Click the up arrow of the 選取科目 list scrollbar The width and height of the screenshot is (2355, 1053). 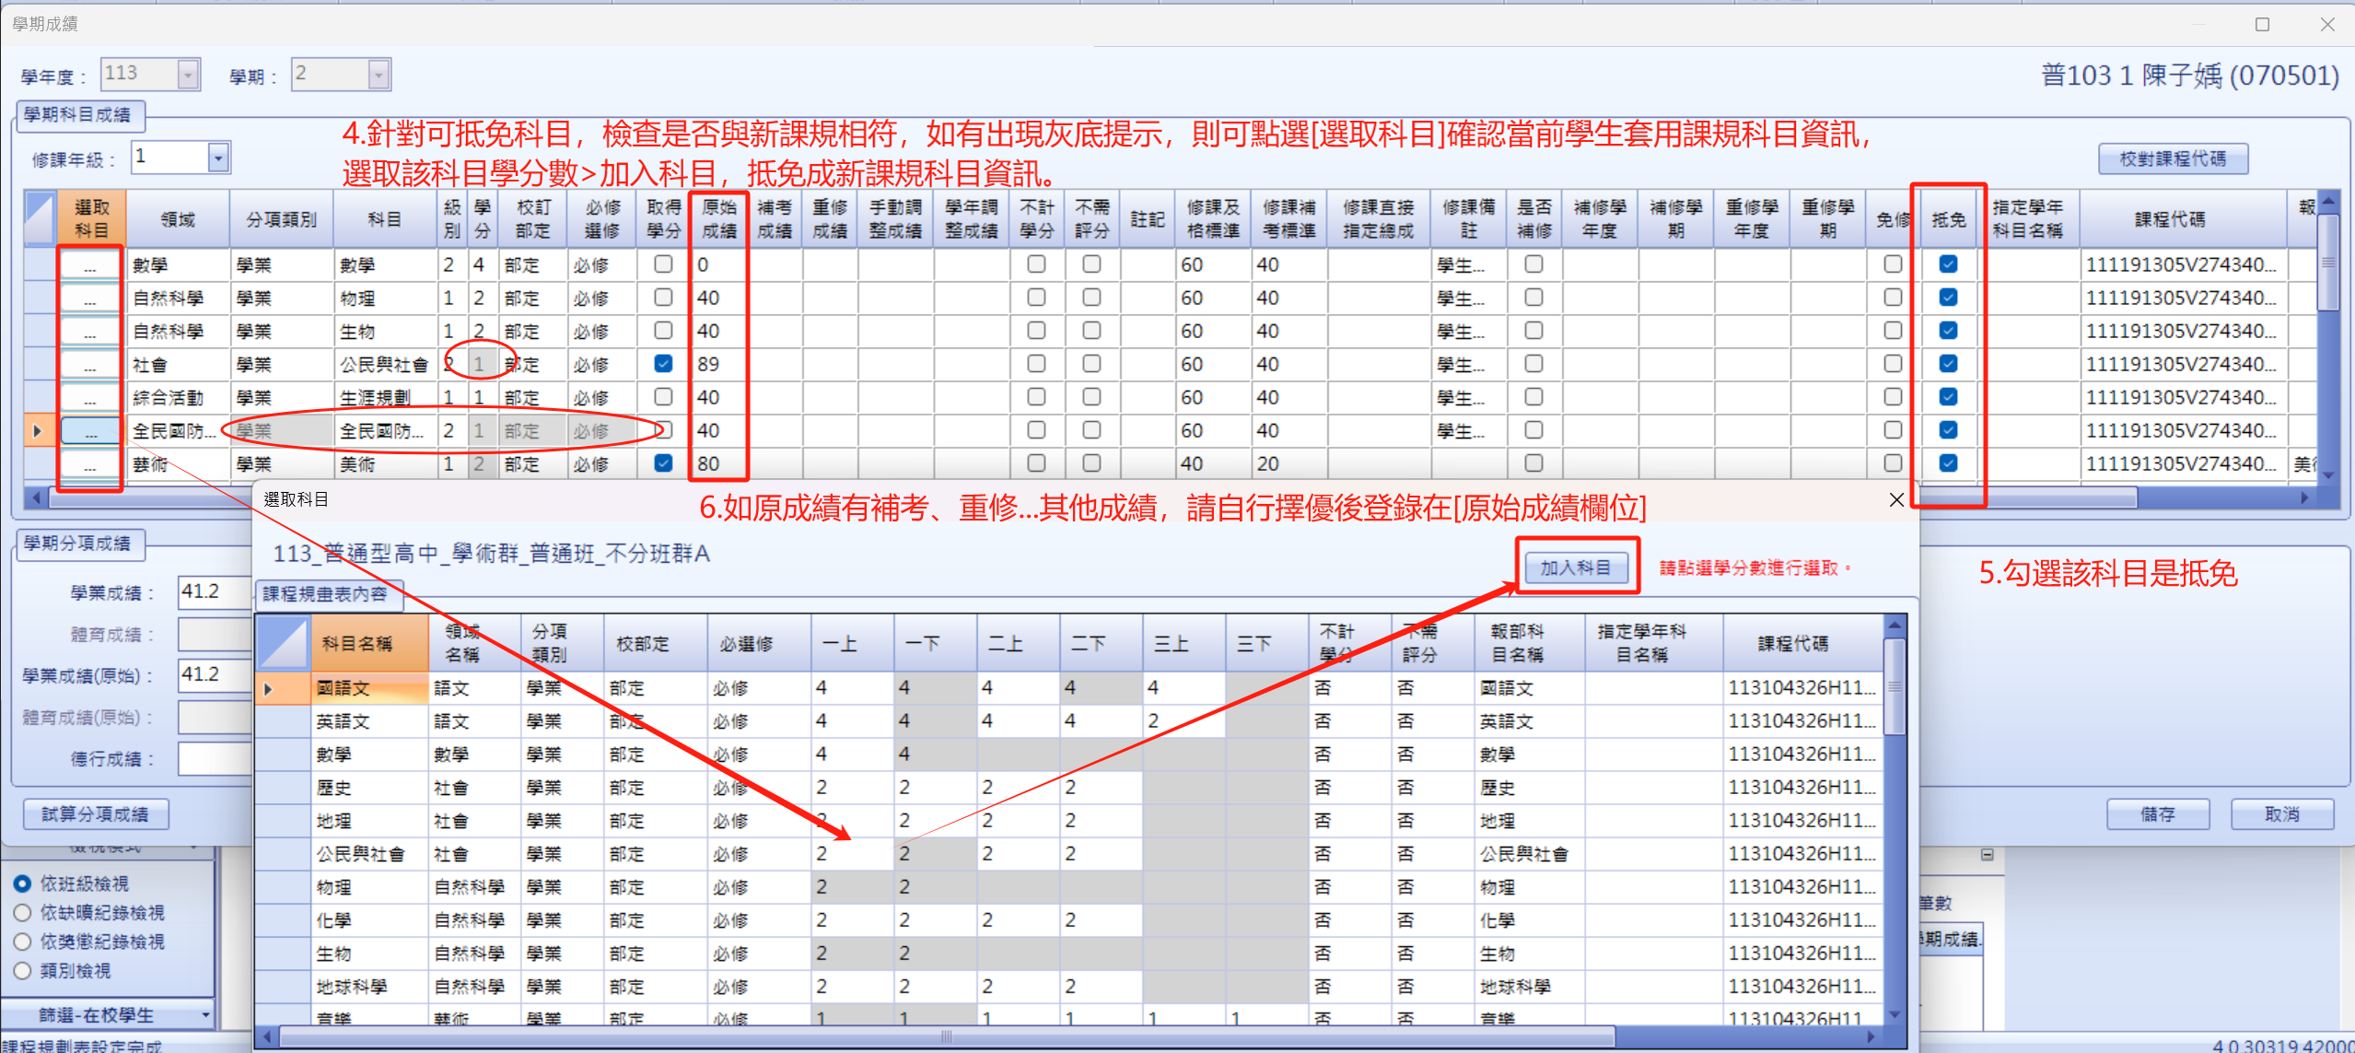click(1894, 625)
